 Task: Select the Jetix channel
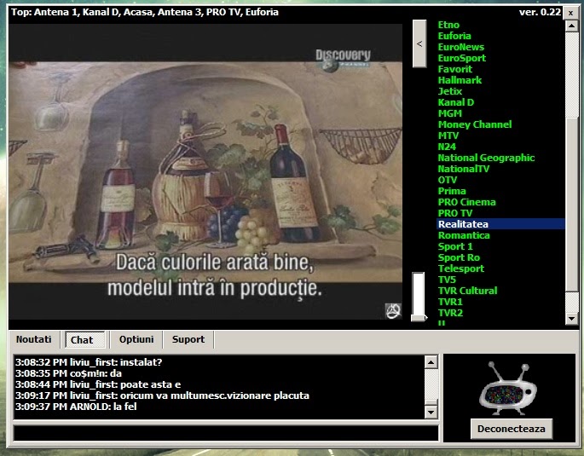450,91
